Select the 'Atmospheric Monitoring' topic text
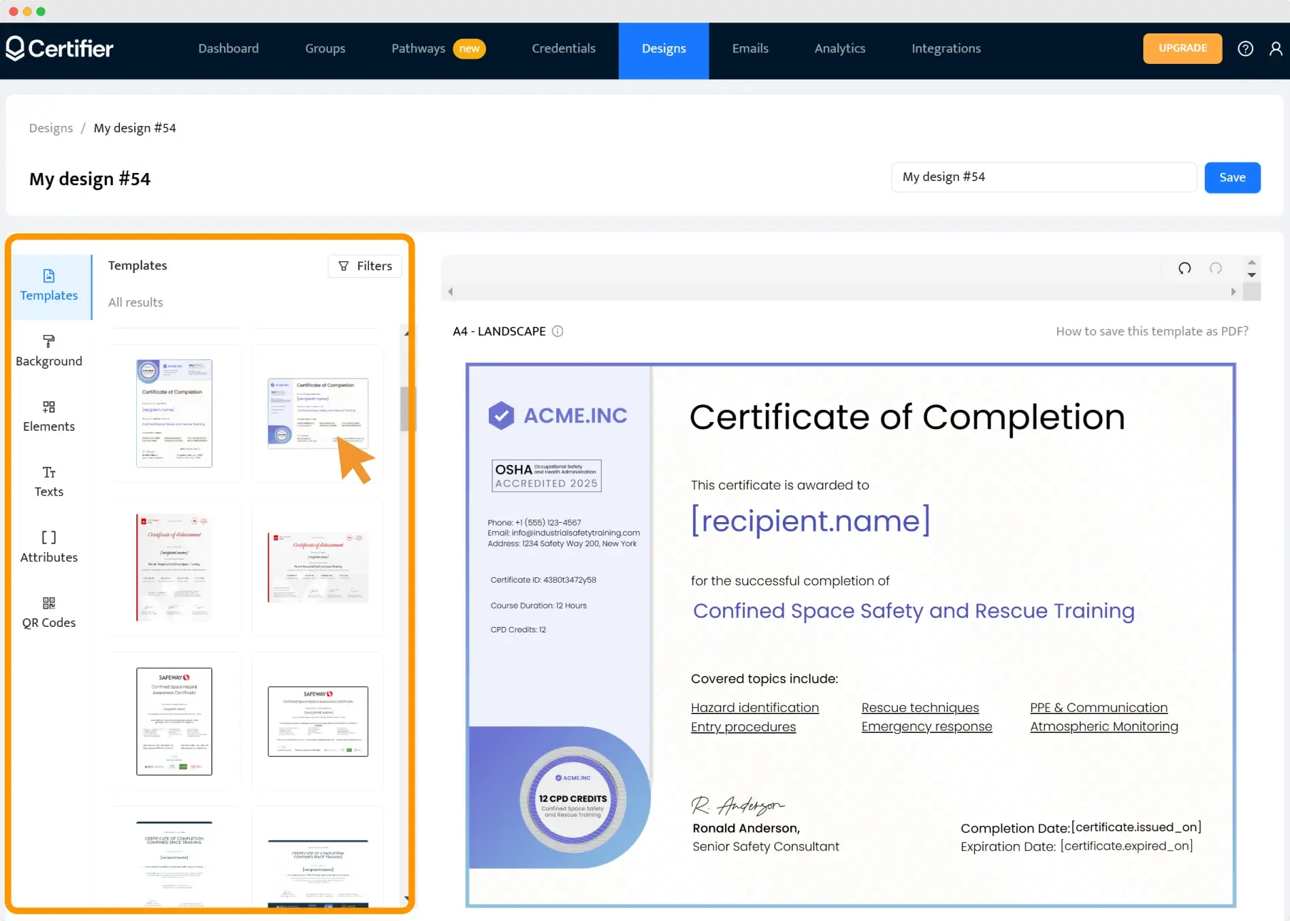The height and width of the screenshot is (921, 1290). tap(1104, 726)
